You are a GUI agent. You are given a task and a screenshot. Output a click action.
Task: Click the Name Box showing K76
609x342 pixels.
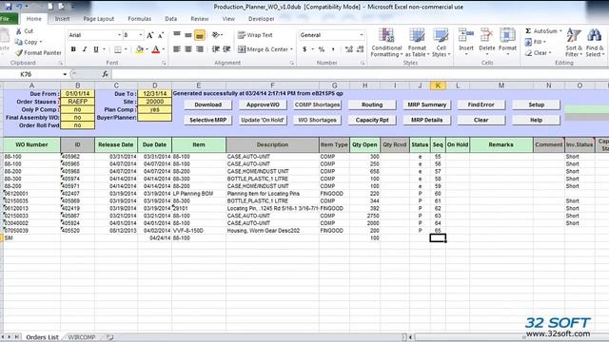click(x=31, y=74)
